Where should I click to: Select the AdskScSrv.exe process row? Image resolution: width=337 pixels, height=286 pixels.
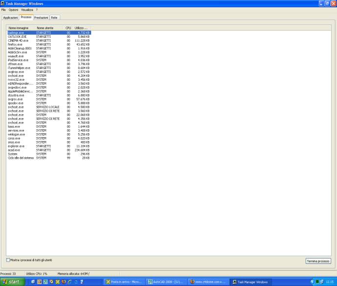coord(49,52)
